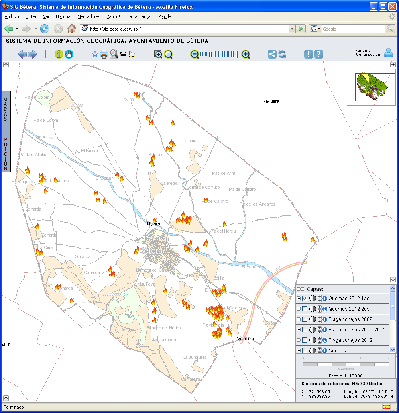The image size is (399, 413).
Task: Open the Historial menu
Action: point(63,16)
